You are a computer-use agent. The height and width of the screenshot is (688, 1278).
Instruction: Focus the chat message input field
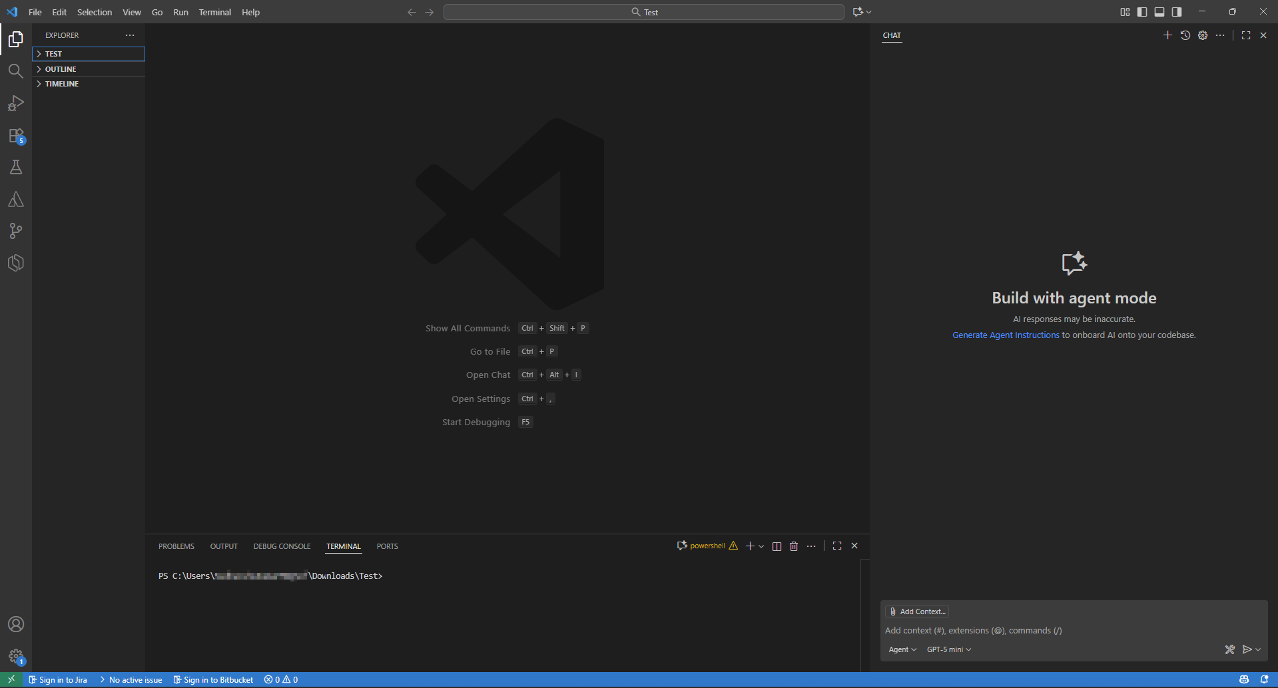(x=1074, y=630)
